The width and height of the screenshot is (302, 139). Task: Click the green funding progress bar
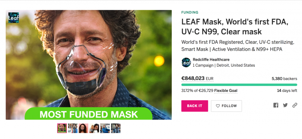(239, 85)
